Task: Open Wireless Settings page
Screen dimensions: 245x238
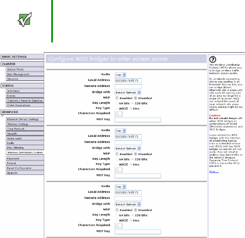Action: pyautogui.click(x=25, y=124)
